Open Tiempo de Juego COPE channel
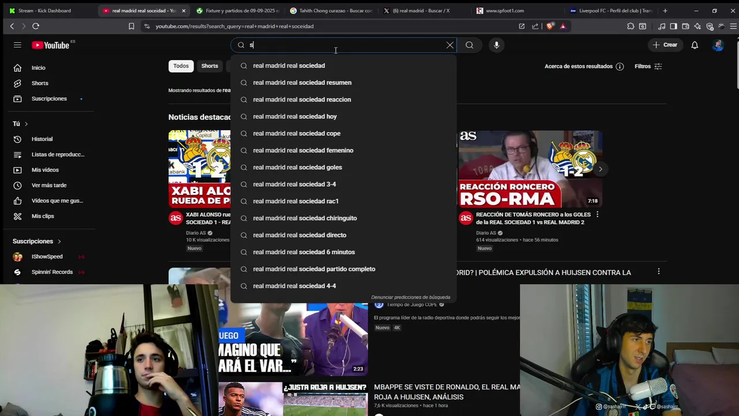Image resolution: width=739 pixels, height=416 pixels. click(412, 304)
